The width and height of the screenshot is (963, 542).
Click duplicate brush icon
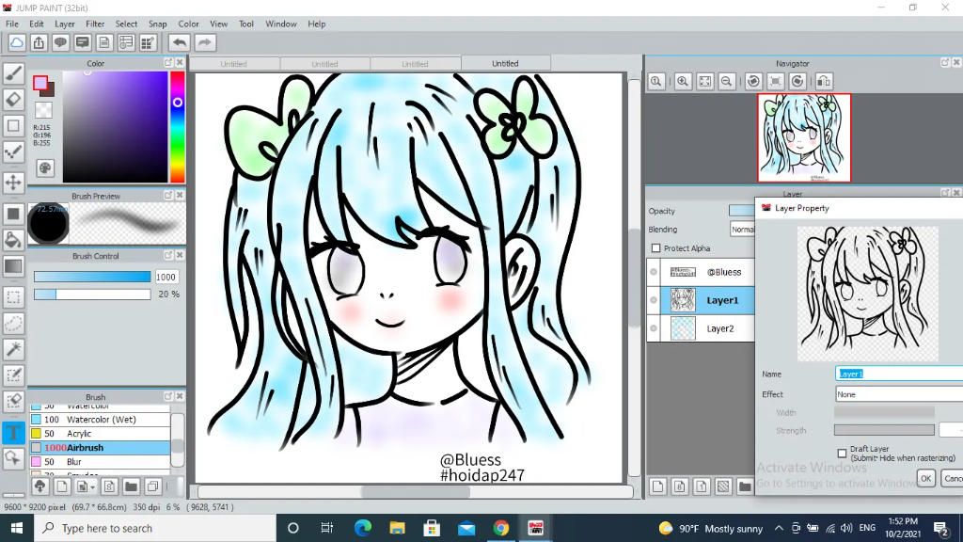[x=153, y=486]
